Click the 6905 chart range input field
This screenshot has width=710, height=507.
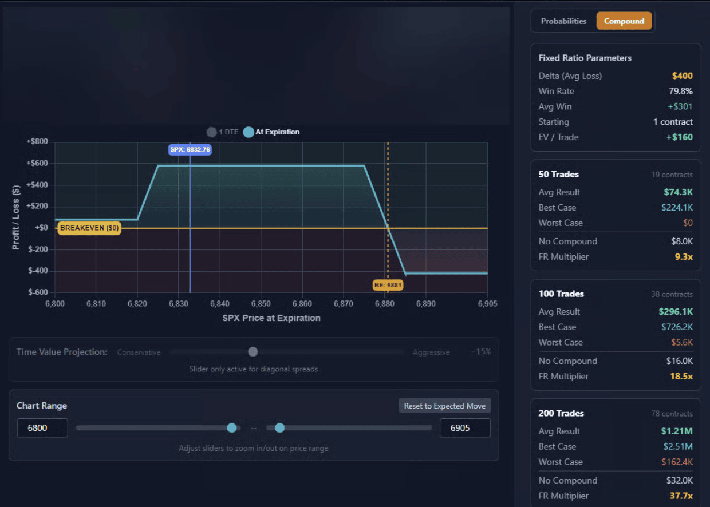(464, 427)
